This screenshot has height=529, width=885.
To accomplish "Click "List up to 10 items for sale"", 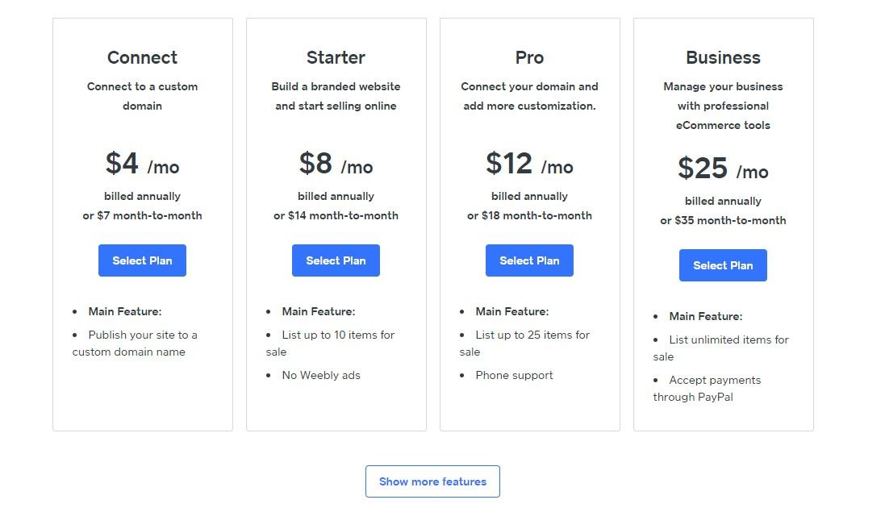I will point(335,343).
